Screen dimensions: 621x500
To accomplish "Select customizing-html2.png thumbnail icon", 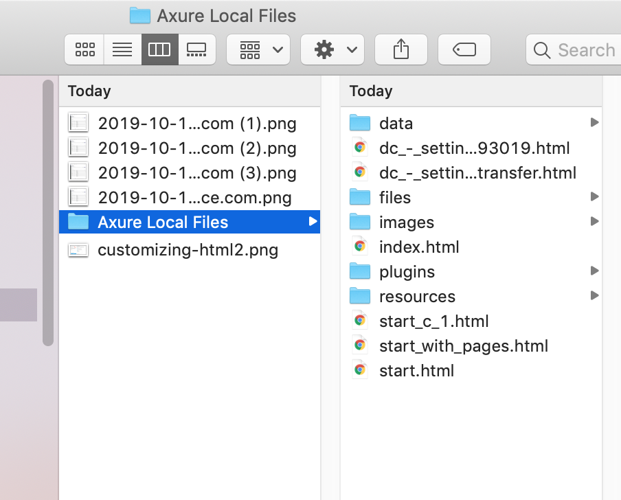I will [78, 250].
